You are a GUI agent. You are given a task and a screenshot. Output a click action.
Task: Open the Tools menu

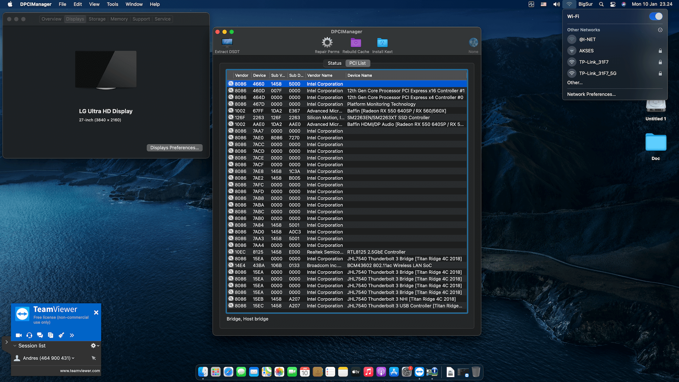click(112, 4)
